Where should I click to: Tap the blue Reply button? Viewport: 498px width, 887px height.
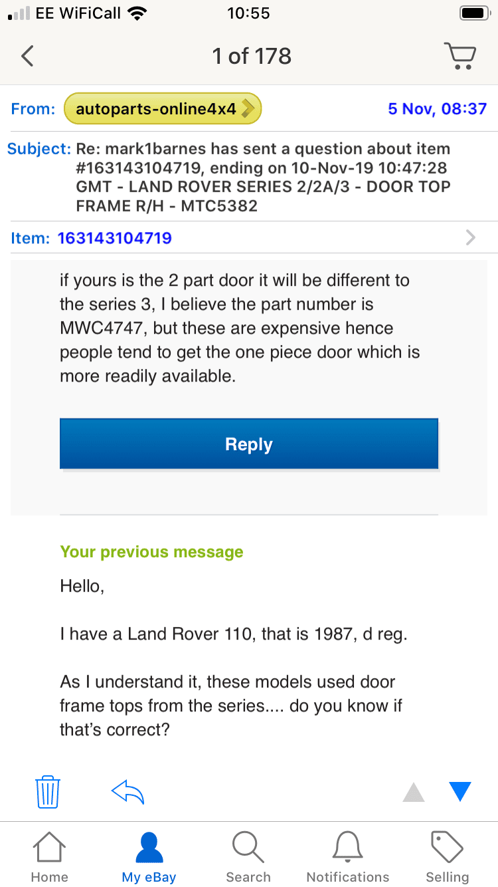pyautogui.click(x=249, y=444)
